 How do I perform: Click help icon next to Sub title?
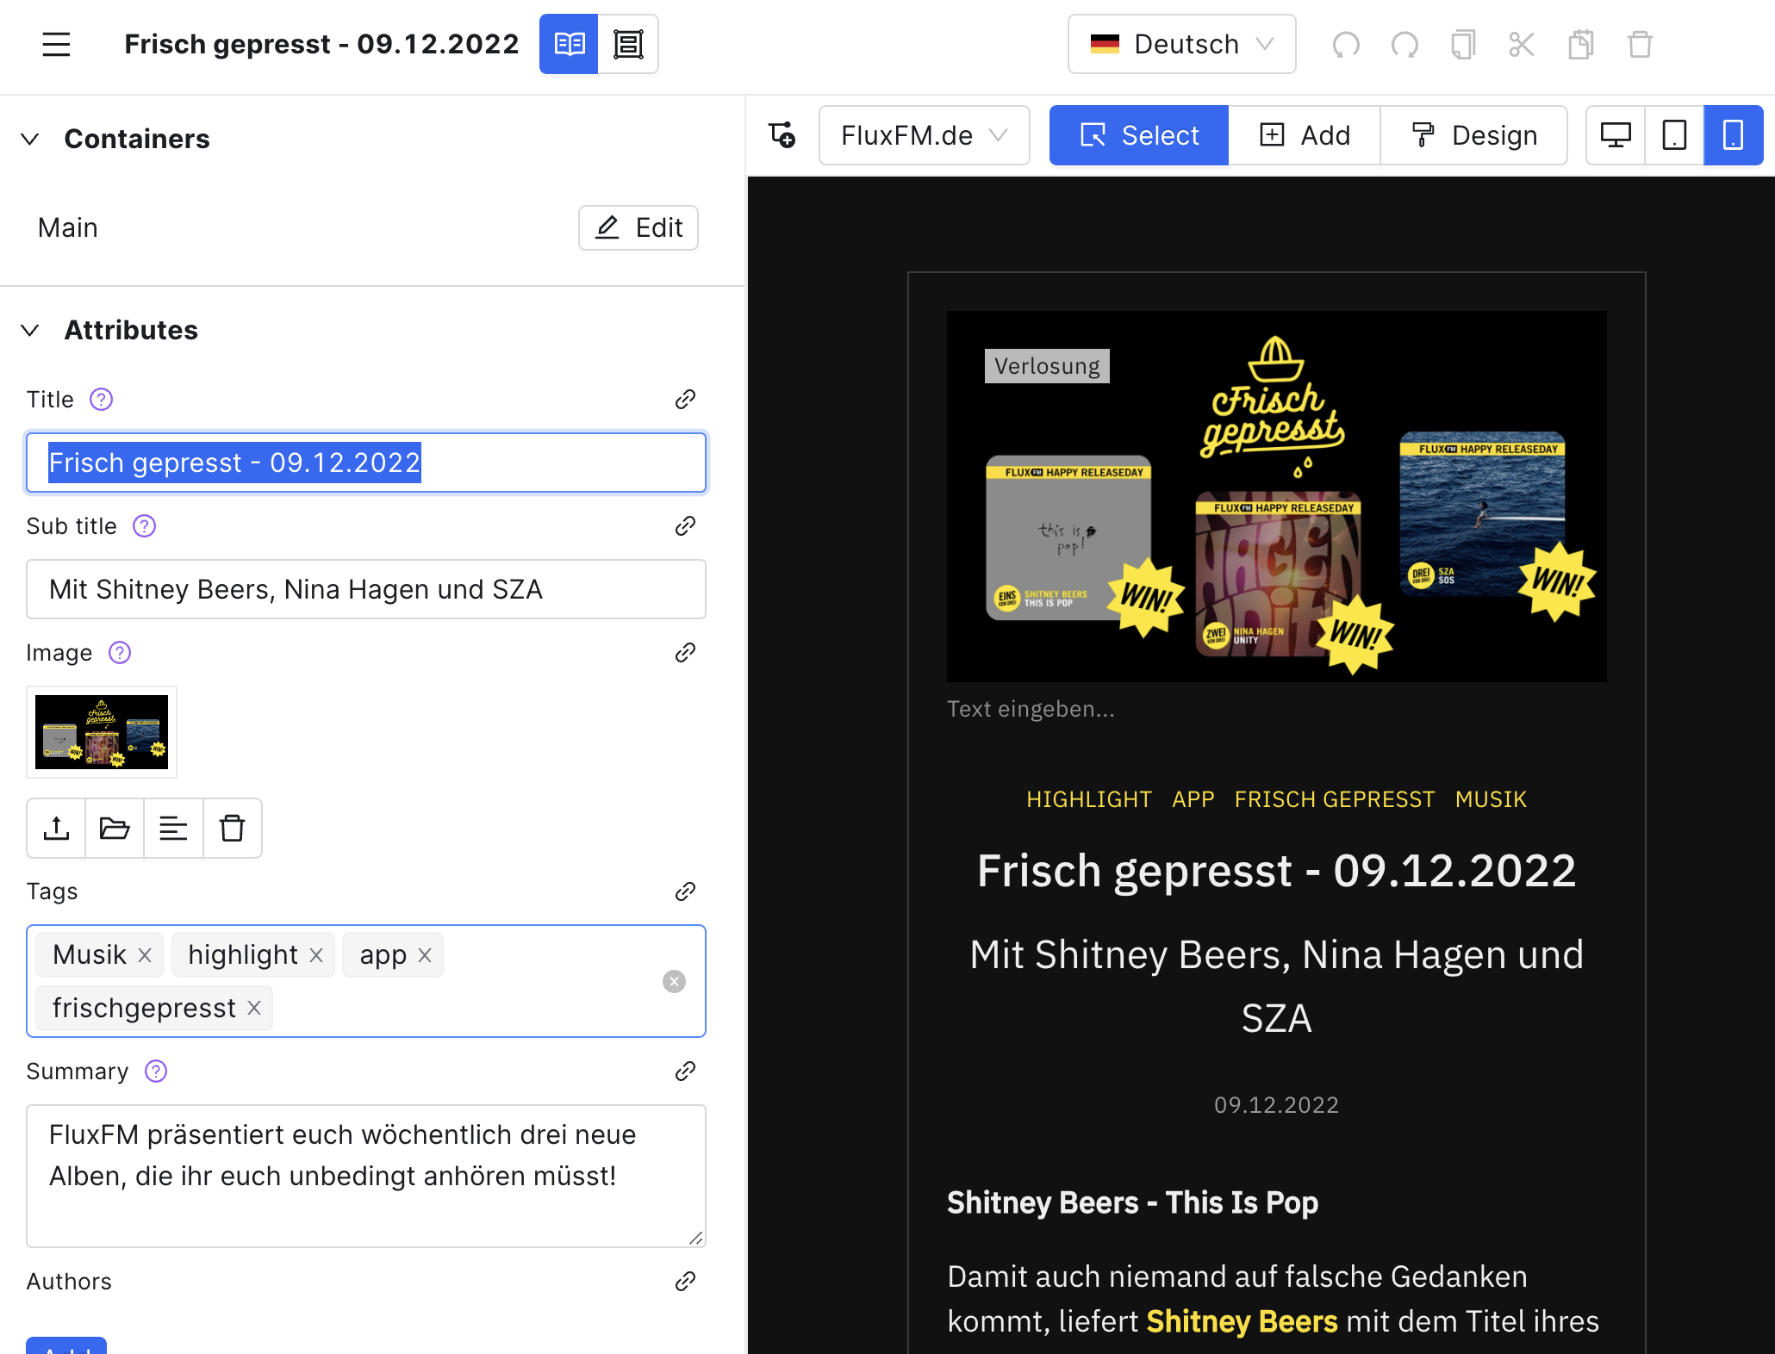pyautogui.click(x=145, y=526)
